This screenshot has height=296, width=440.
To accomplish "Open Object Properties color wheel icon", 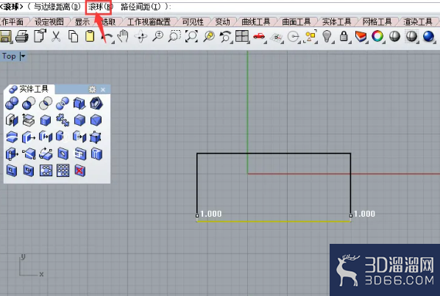I will pyautogui.click(x=377, y=36).
